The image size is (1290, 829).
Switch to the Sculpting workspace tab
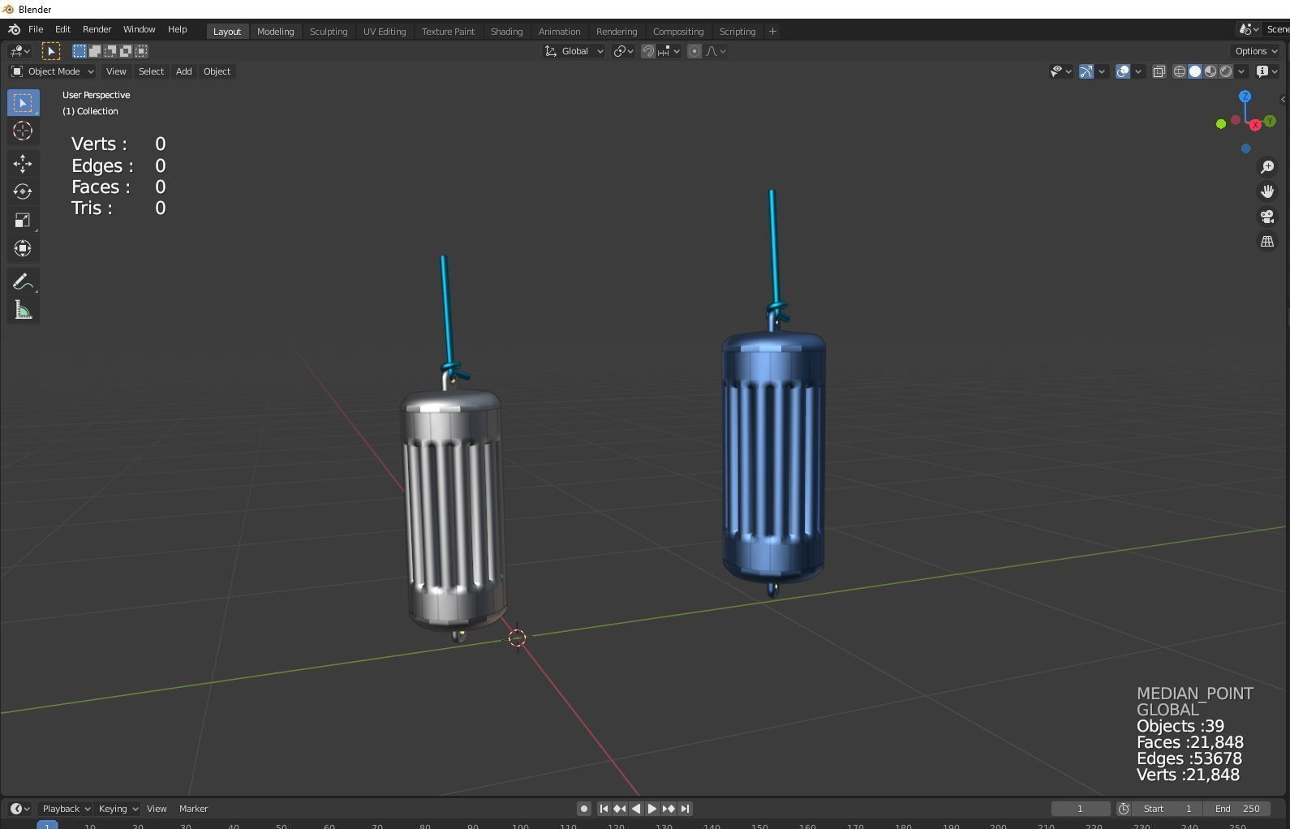pos(328,32)
